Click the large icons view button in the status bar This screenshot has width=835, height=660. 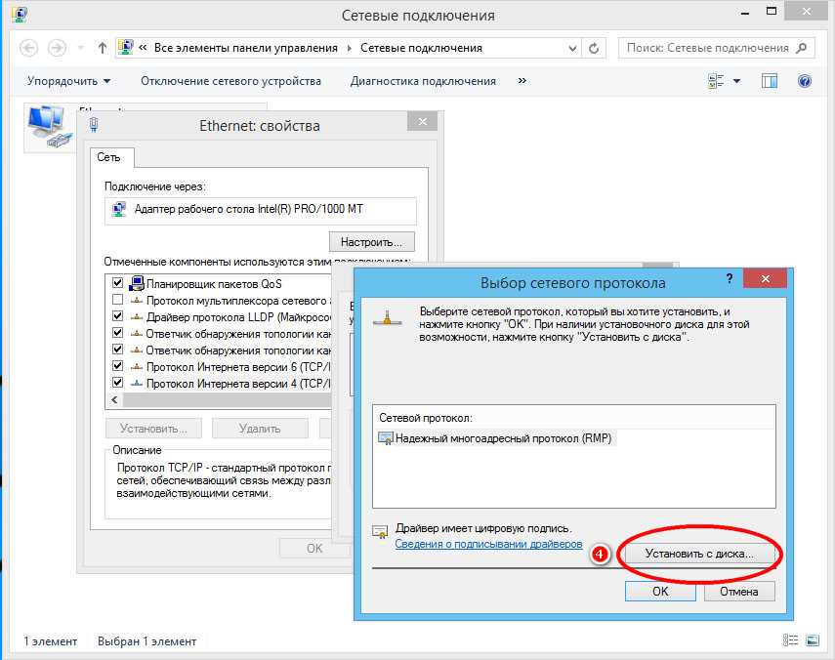point(813,641)
